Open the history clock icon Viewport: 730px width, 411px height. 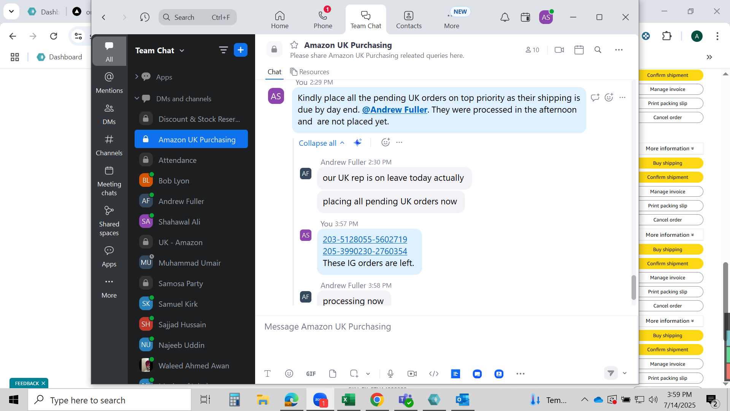pyautogui.click(x=144, y=17)
